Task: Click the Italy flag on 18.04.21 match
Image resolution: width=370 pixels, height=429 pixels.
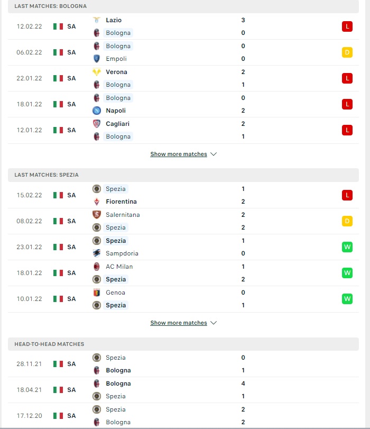Action: pyautogui.click(x=58, y=390)
